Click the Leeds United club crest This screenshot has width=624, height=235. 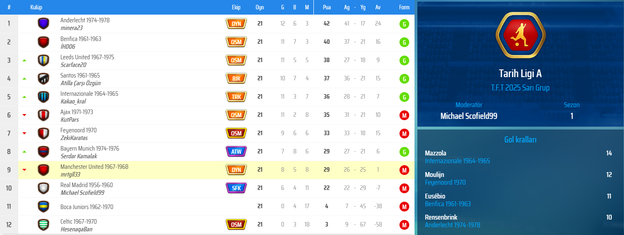(43, 60)
